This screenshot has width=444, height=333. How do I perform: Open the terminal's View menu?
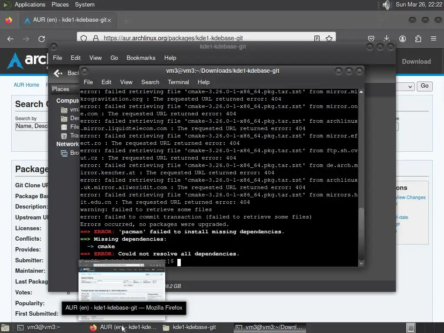pyautogui.click(x=126, y=82)
